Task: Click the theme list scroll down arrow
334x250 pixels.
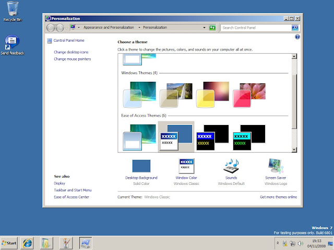Action: click(294, 149)
